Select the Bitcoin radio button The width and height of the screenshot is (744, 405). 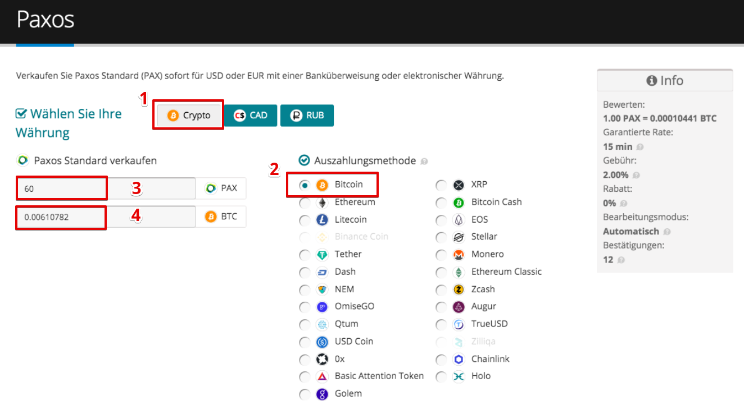[x=305, y=185]
